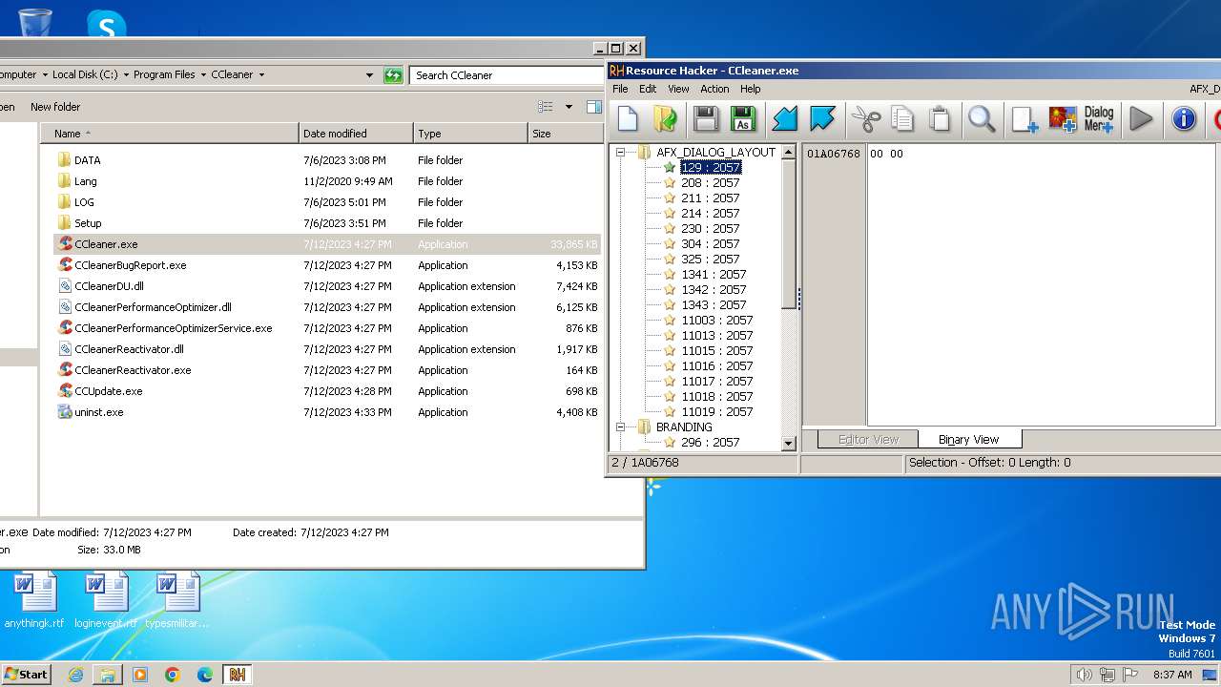This screenshot has width=1221, height=687.
Task: Select the 296 : 2057 item under BRANDING
Action: coord(711,442)
